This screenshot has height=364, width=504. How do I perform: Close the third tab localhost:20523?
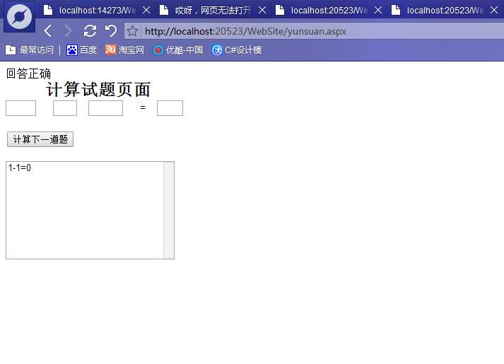378,11
